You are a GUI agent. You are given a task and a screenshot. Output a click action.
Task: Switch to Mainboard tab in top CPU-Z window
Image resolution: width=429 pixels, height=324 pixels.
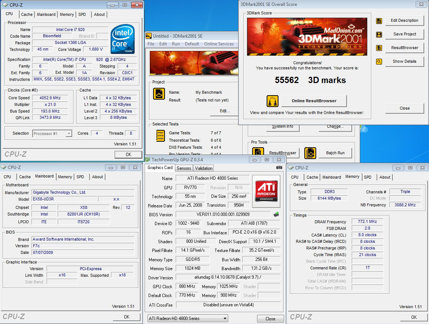(46, 14)
